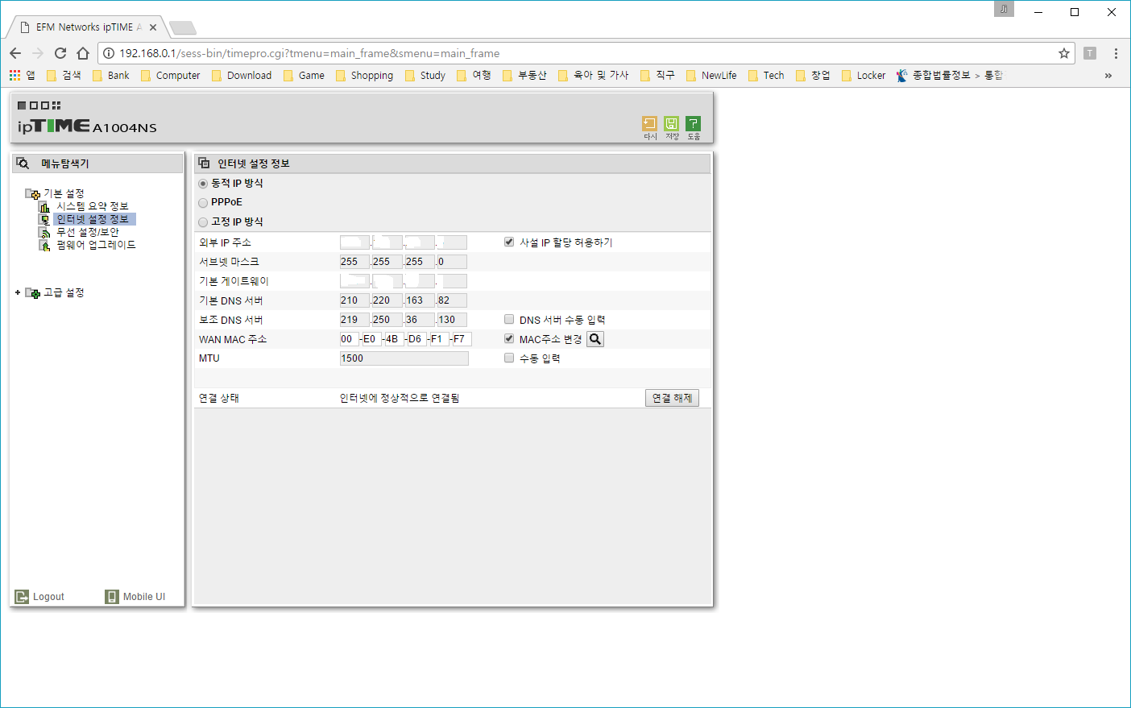Click the Mobile UI icon
Viewport: 1131px width, 708px height.
(x=112, y=597)
